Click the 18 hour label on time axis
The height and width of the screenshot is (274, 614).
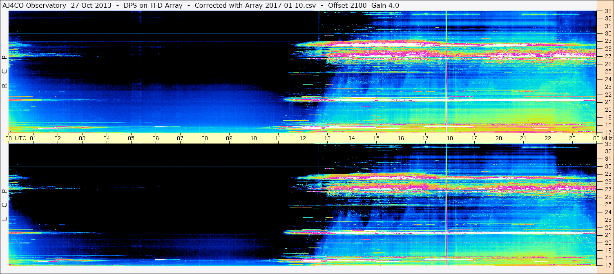450,138
